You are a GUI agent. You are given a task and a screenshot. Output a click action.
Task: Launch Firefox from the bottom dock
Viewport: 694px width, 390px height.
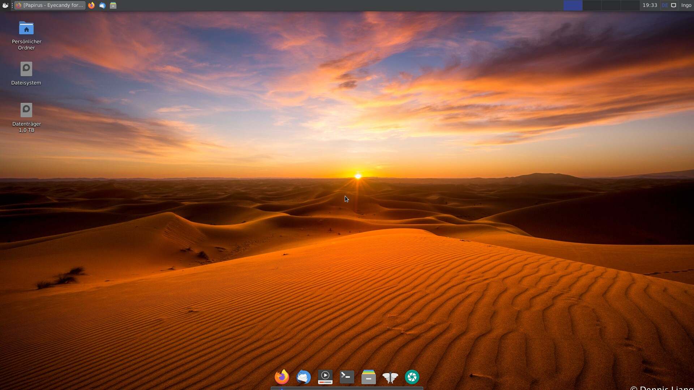click(282, 377)
